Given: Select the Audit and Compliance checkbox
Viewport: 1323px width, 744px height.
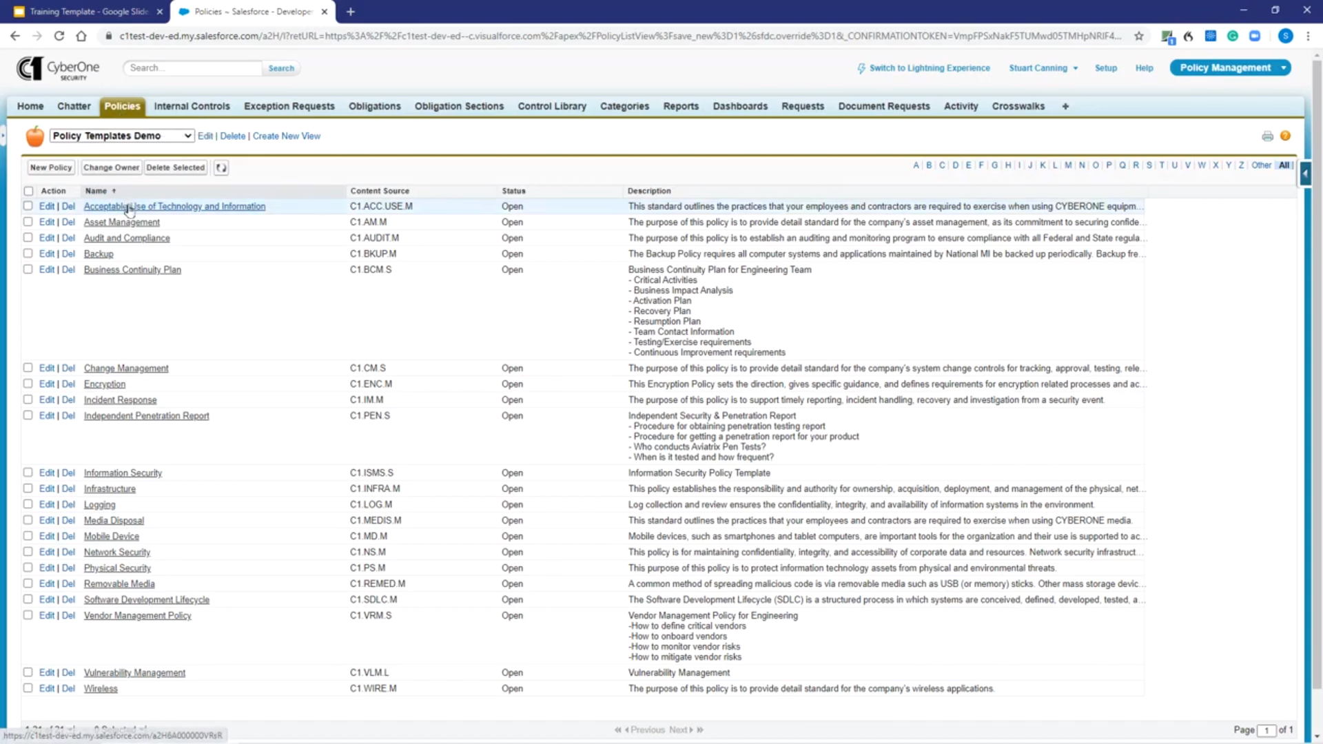Looking at the screenshot, I should point(28,238).
